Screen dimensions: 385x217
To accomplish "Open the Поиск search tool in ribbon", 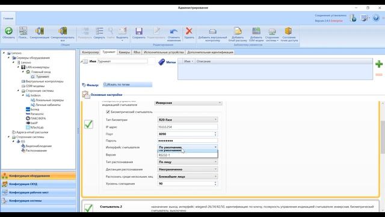I will tap(23, 31).
